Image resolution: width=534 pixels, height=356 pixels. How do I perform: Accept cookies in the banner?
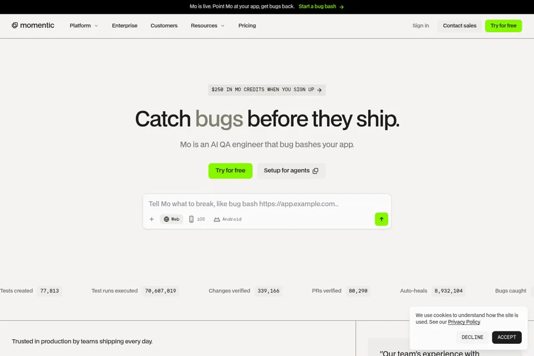coord(506,337)
